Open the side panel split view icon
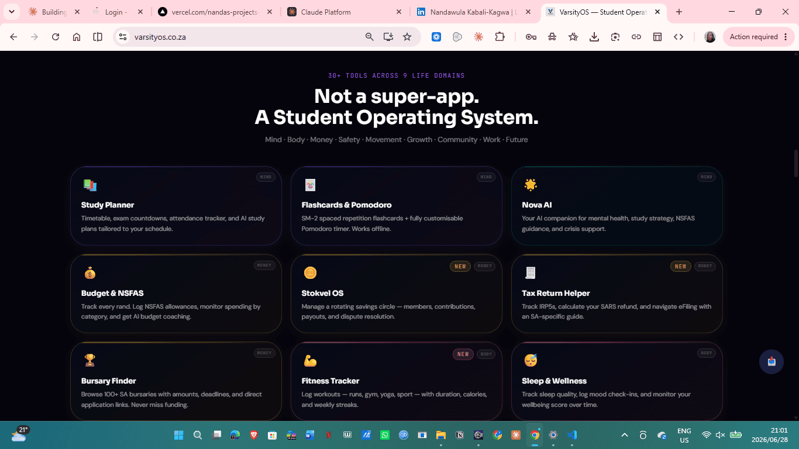 (98, 37)
